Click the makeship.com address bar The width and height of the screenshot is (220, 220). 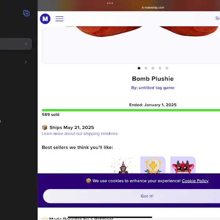click(153, 7)
